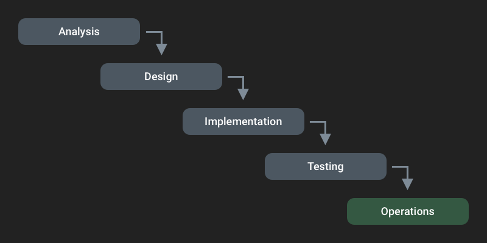Click the Implementation stage box
The image size is (487, 243).
pyautogui.click(x=243, y=122)
